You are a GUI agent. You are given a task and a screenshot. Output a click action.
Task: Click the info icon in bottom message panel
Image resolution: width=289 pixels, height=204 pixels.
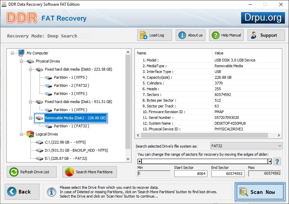tap(51, 192)
